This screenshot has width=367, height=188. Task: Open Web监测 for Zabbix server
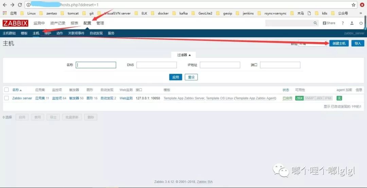[126, 98]
